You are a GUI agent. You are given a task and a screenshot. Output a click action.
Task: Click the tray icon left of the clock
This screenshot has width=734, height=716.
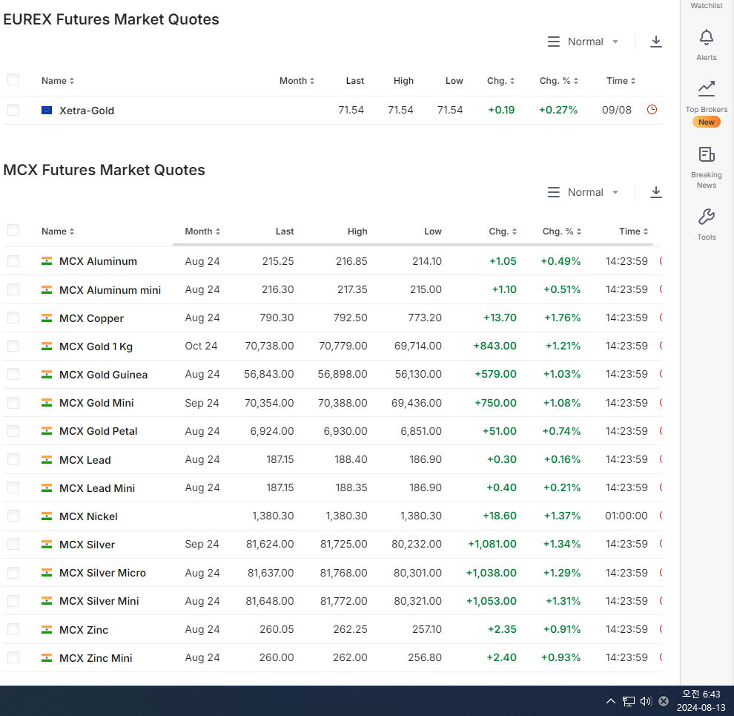click(664, 701)
